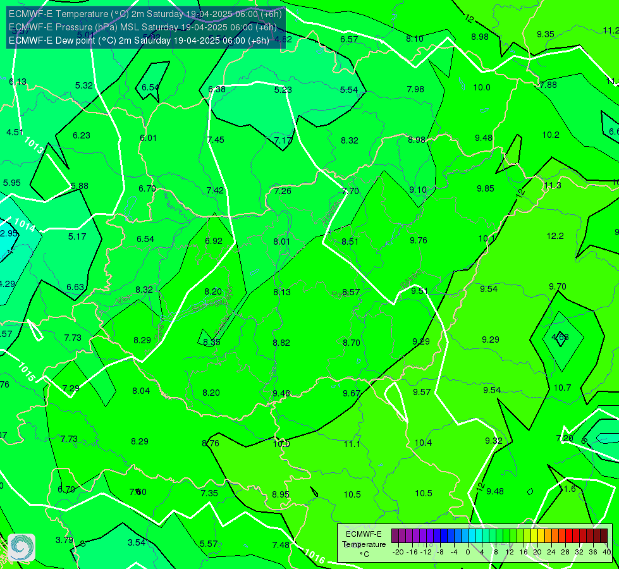
Task: Click the 28 label on the temperature scale
Action: point(565,552)
